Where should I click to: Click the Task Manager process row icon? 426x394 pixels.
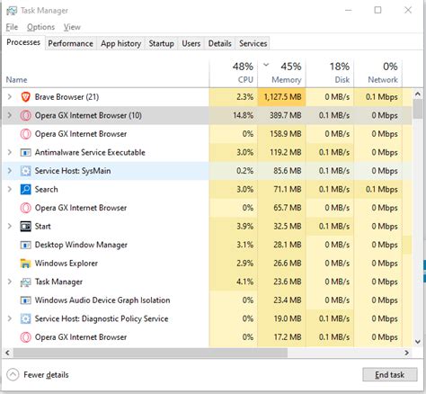[x=25, y=282]
